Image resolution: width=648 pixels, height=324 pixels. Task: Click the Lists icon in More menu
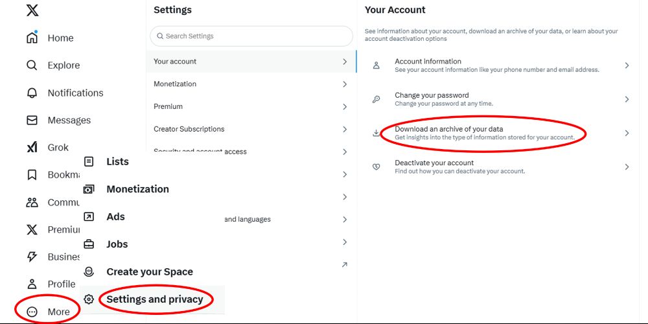(89, 161)
